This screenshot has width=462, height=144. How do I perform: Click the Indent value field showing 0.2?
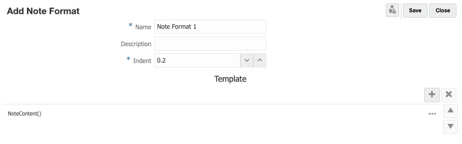point(197,61)
